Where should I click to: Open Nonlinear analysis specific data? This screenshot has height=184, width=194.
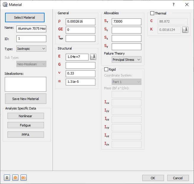(x=25, y=116)
